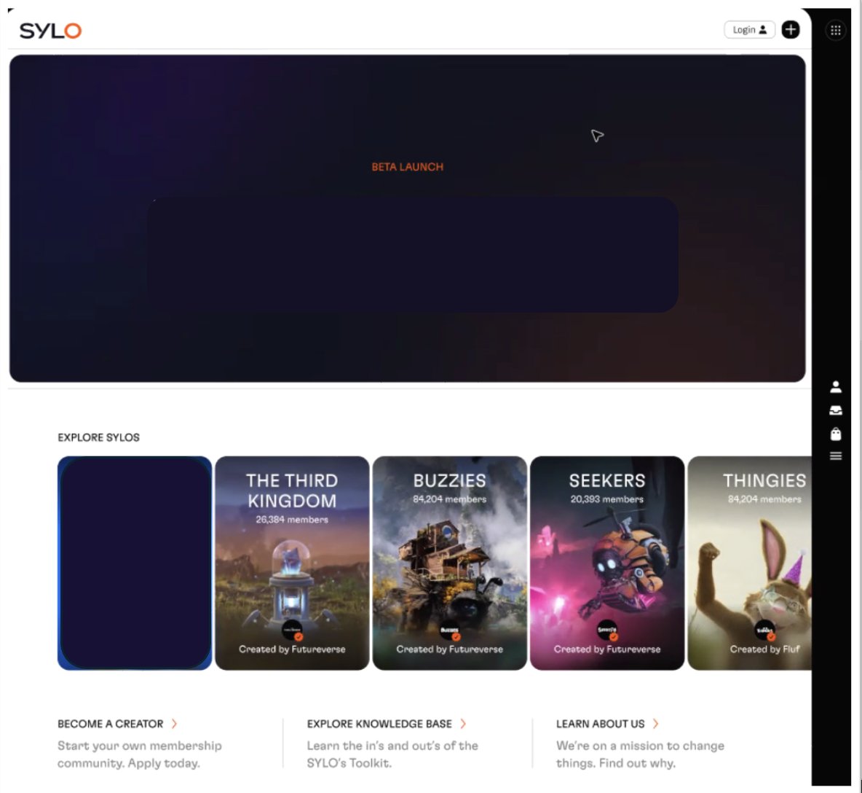Open the hamburger menu icon in sidebar
Screen dimensions: 862x793
pos(836,456)
